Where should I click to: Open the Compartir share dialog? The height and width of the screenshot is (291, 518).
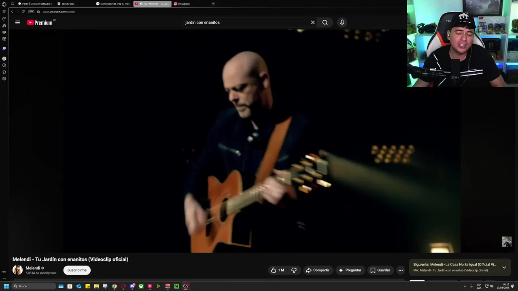(318, 270)
